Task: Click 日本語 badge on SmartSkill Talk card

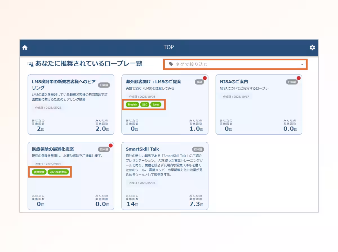Action: coord(198,149)
